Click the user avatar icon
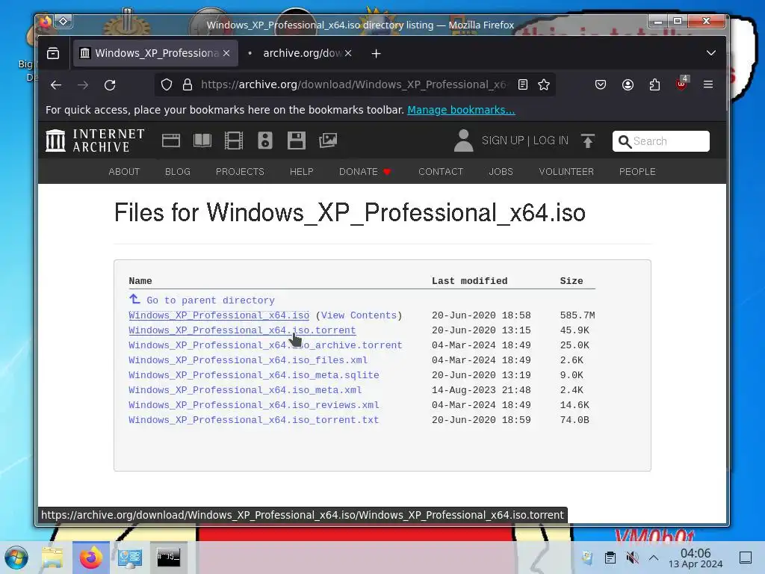 463,141
